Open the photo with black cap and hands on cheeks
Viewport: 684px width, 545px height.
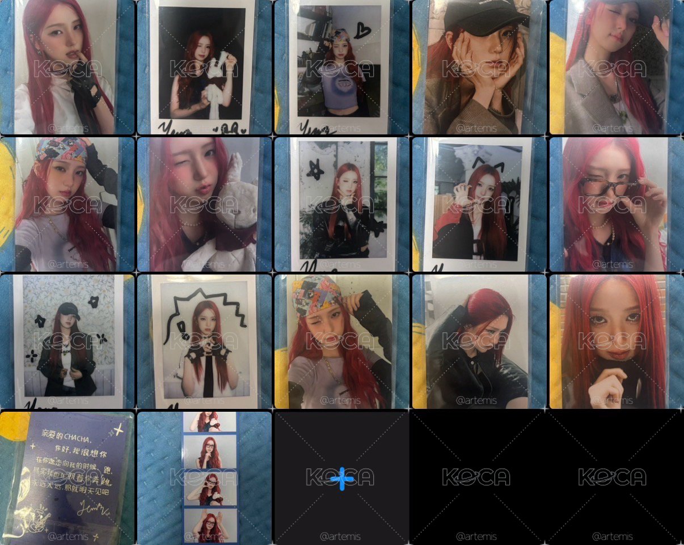(479, 67)
